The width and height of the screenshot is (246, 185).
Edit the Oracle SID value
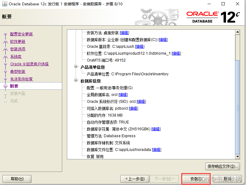click(x=141, y=102)
